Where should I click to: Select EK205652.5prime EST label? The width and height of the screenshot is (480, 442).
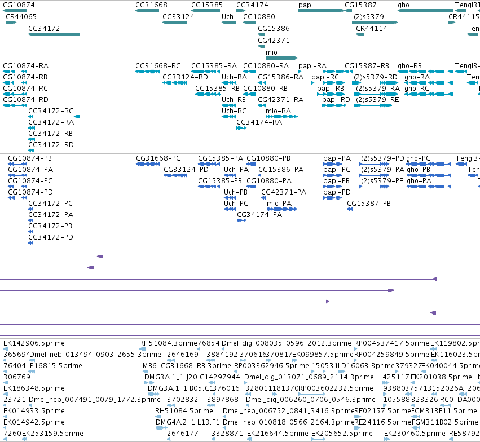click(x=342, y=434)
